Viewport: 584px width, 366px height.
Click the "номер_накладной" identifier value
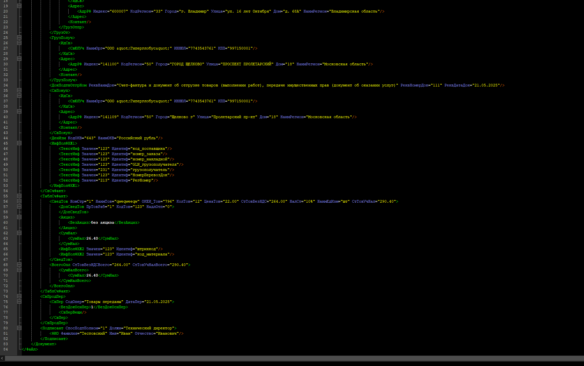150,159
